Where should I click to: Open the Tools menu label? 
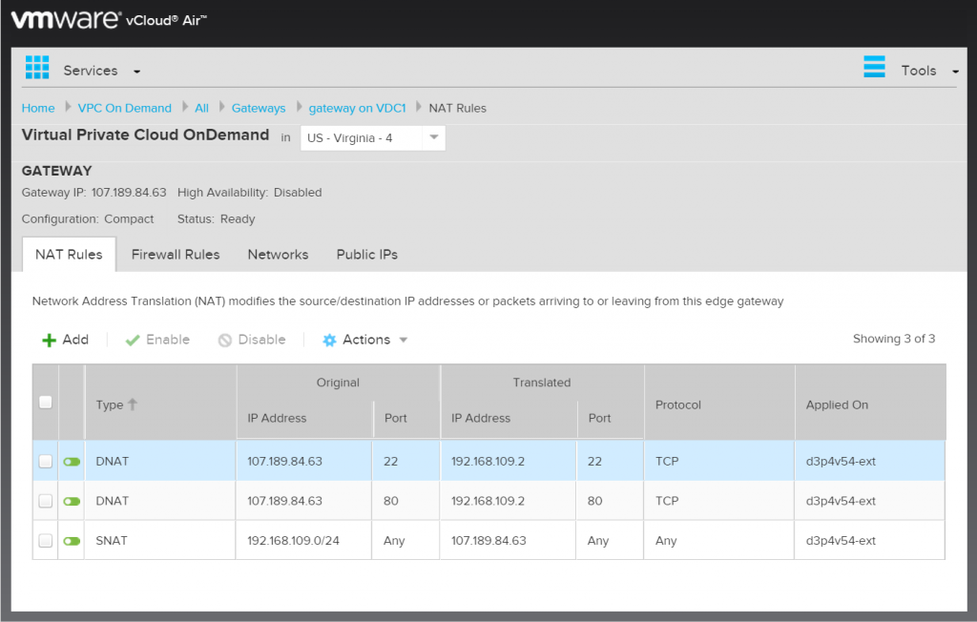pos(919,71)
